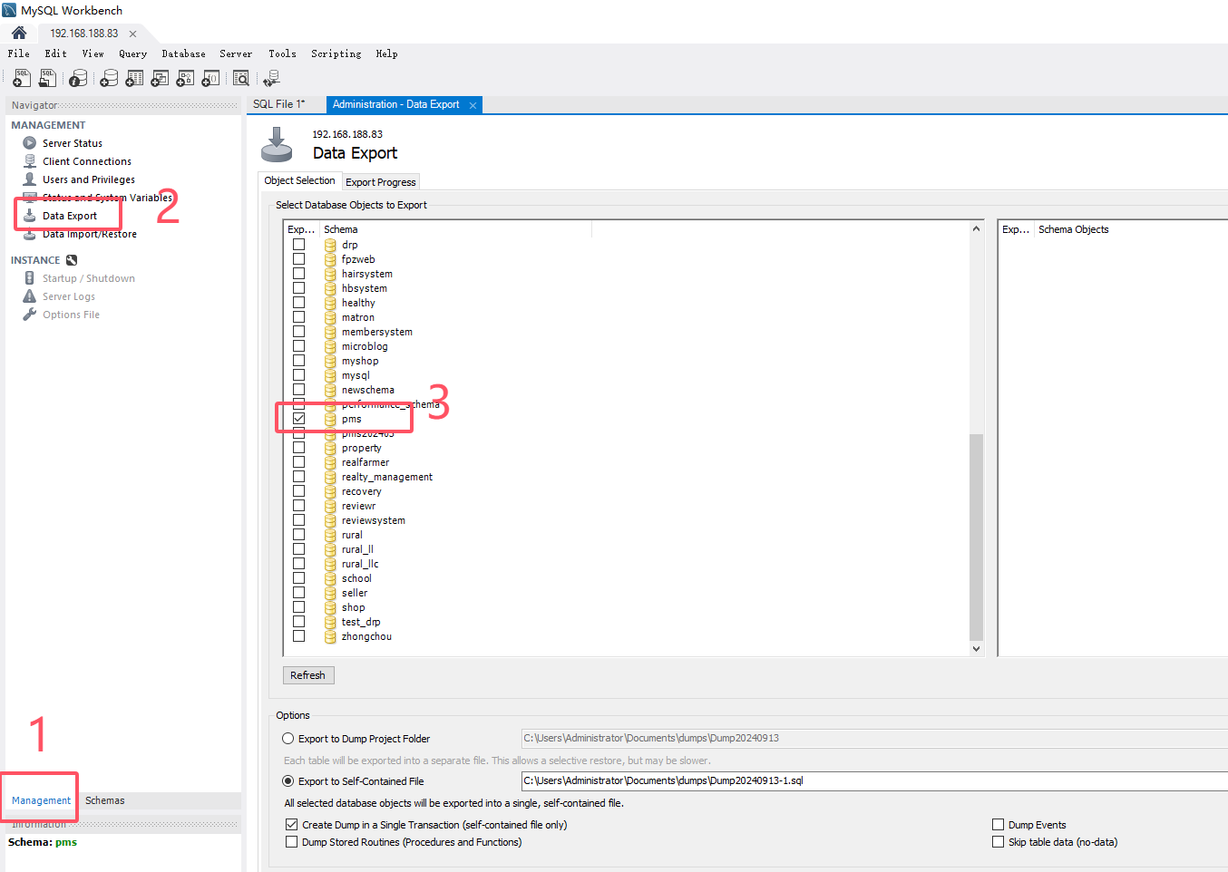Screen dimensions: 1228x872
Task: Close the Administration - Data Export tab
Action: coord(473,105)
